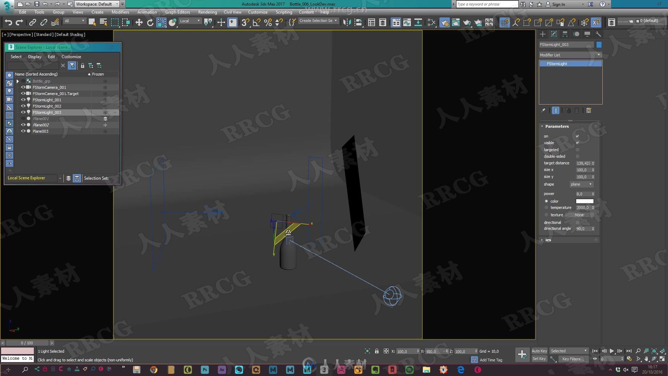Expand the Bottle_grp tree node
The width and height of the screenshot is (668, 376).
pos(17,81)
